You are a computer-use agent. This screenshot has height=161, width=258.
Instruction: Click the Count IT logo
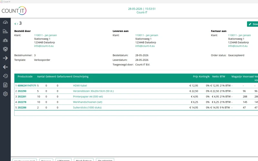tap(14, 11)
